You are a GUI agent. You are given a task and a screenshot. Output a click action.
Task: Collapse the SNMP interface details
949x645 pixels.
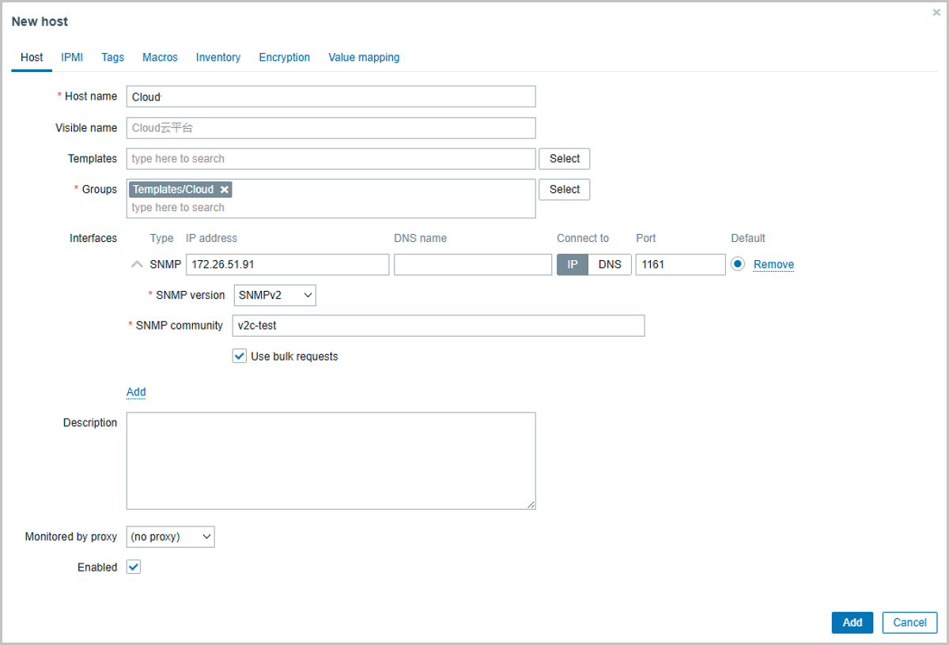point(136,263)
